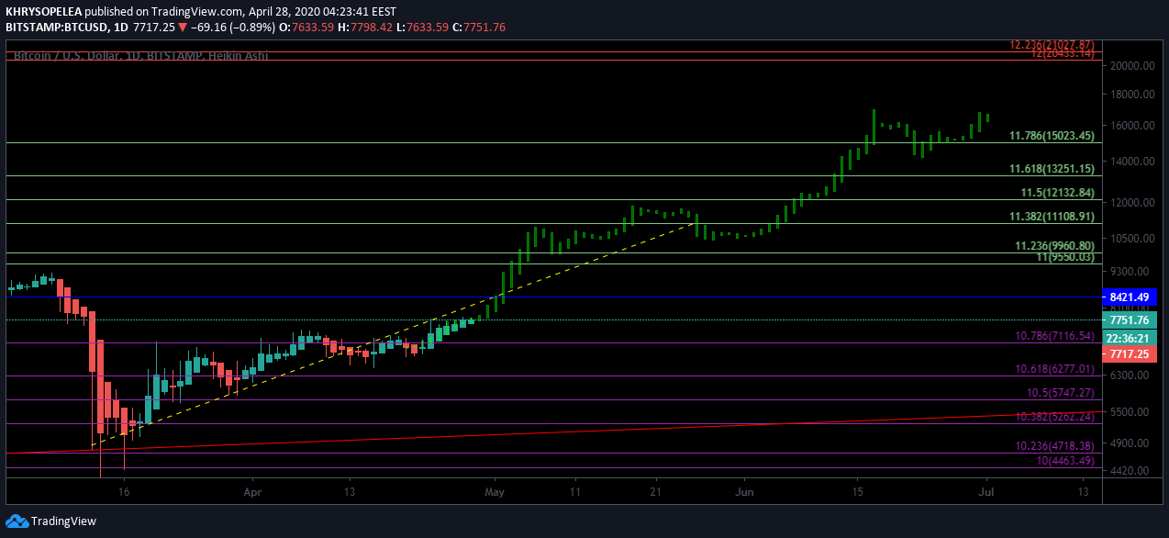Viewport: 1169px width, 538px height.
Task: Click the author name KHRYSOPELEA
Action: (x=42, y=12)
